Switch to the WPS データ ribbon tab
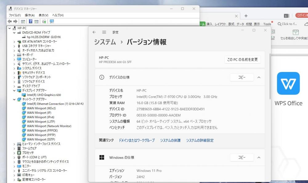This screenshot has height=183, width=308. pyautogui.click(x=240, y=24)
